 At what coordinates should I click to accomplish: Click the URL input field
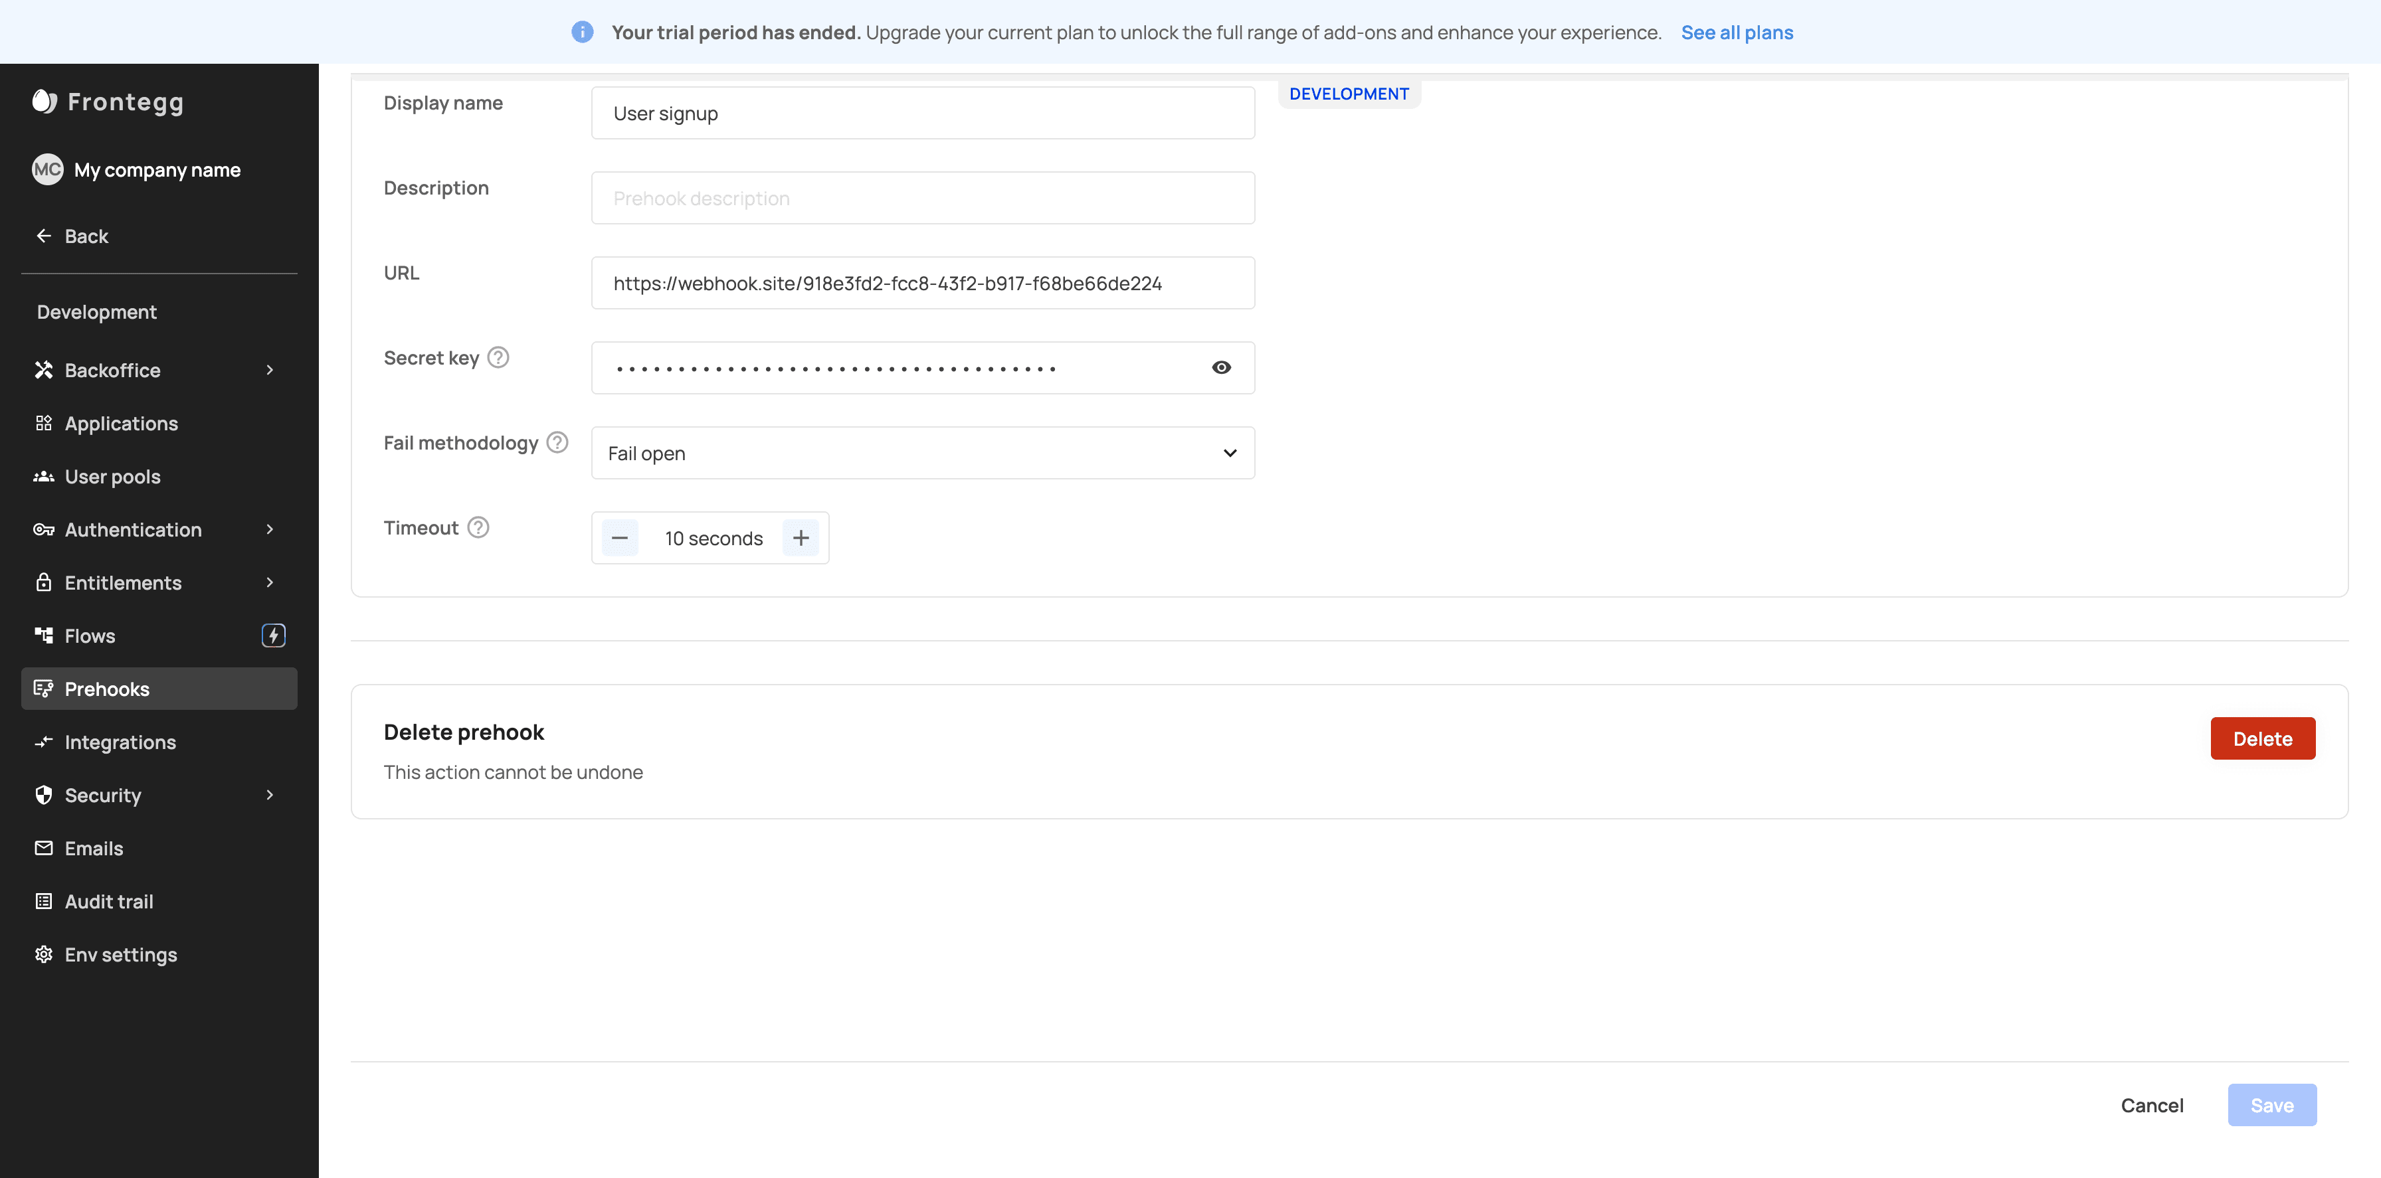(923, 283)
